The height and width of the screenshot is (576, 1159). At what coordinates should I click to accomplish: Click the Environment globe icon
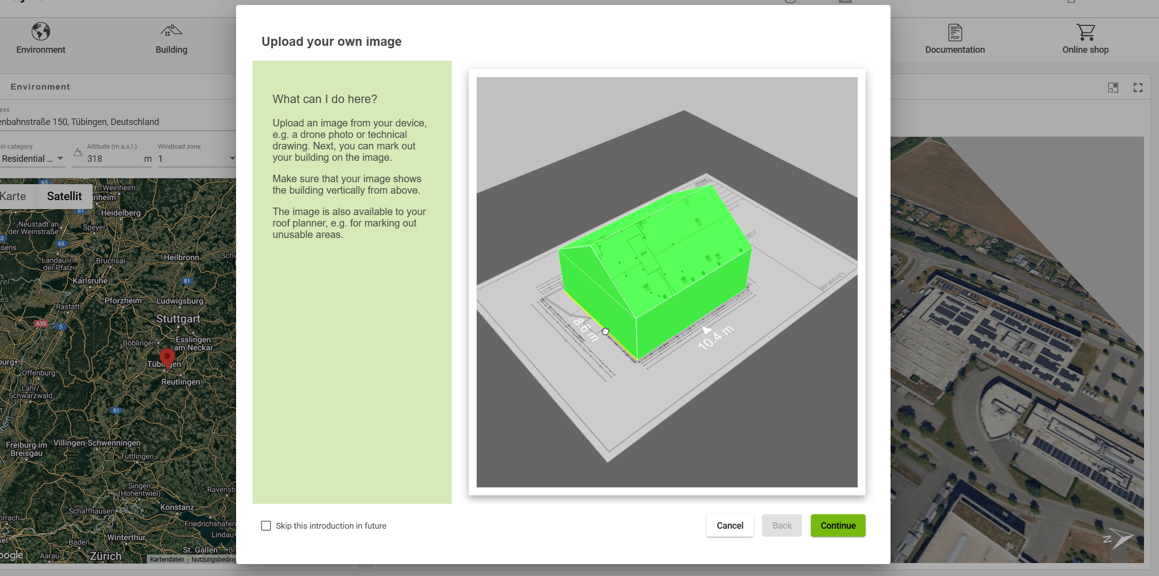41,31
